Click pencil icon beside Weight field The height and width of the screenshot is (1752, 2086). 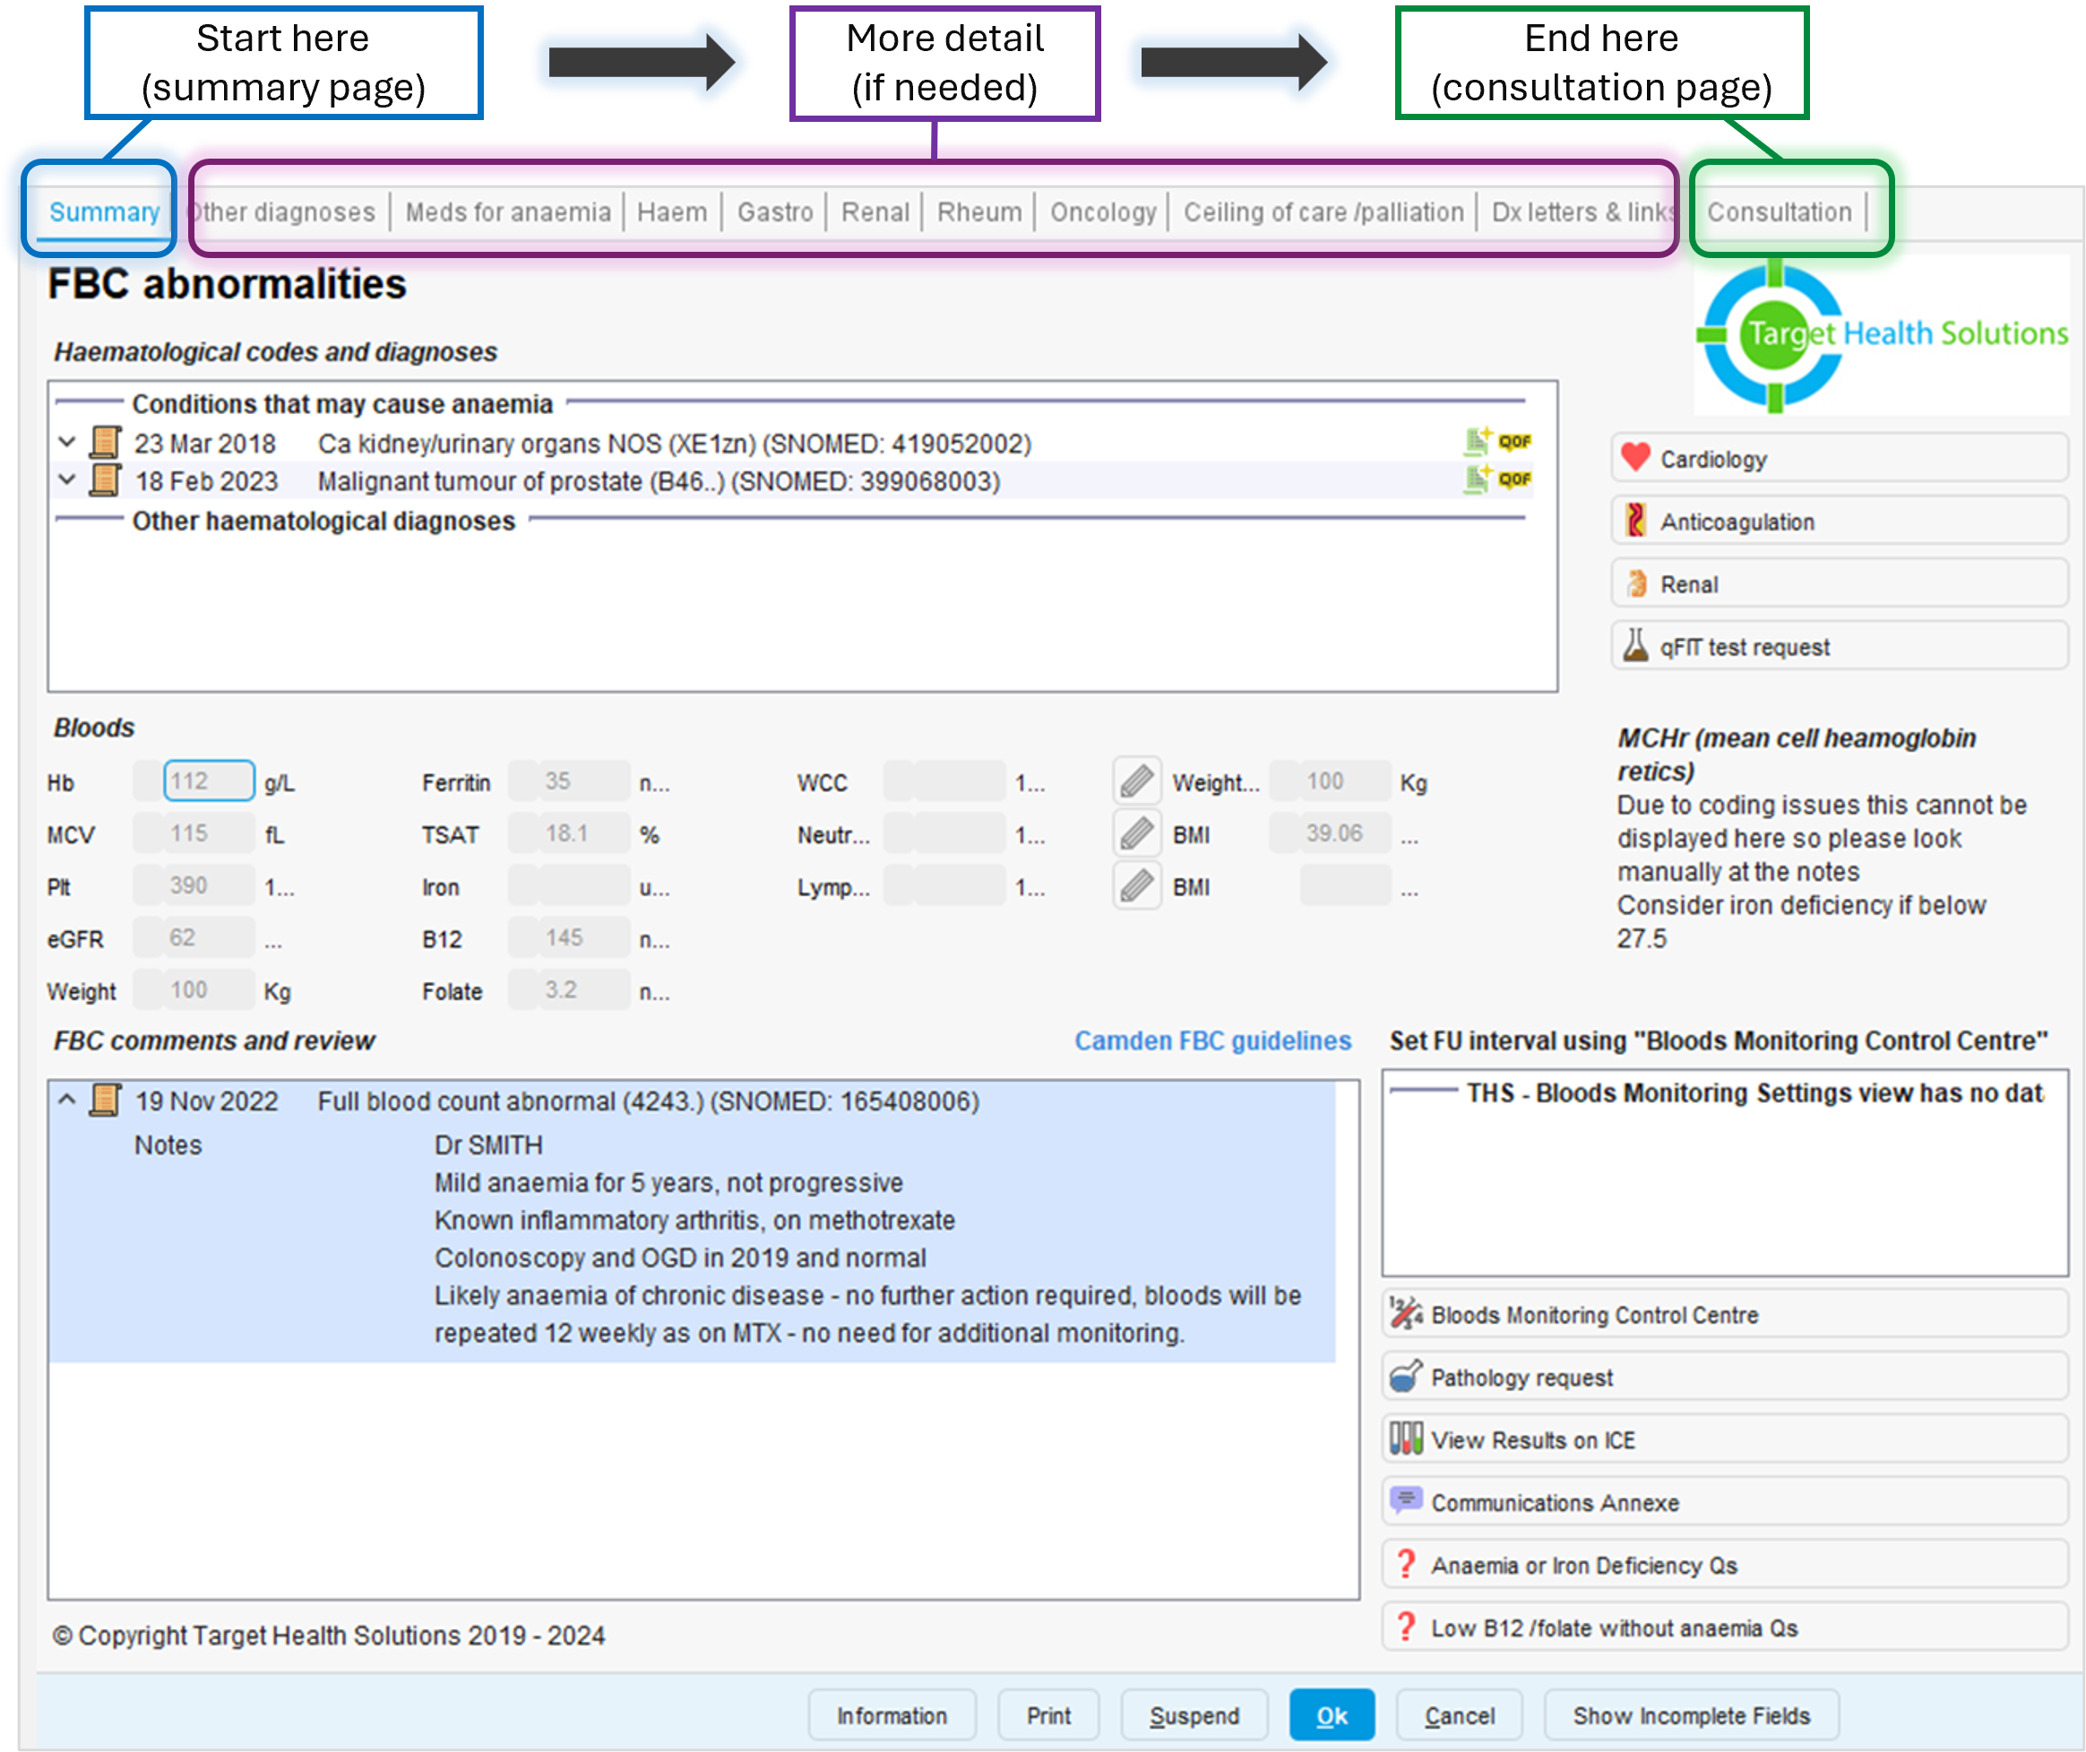pos(1136,781)
